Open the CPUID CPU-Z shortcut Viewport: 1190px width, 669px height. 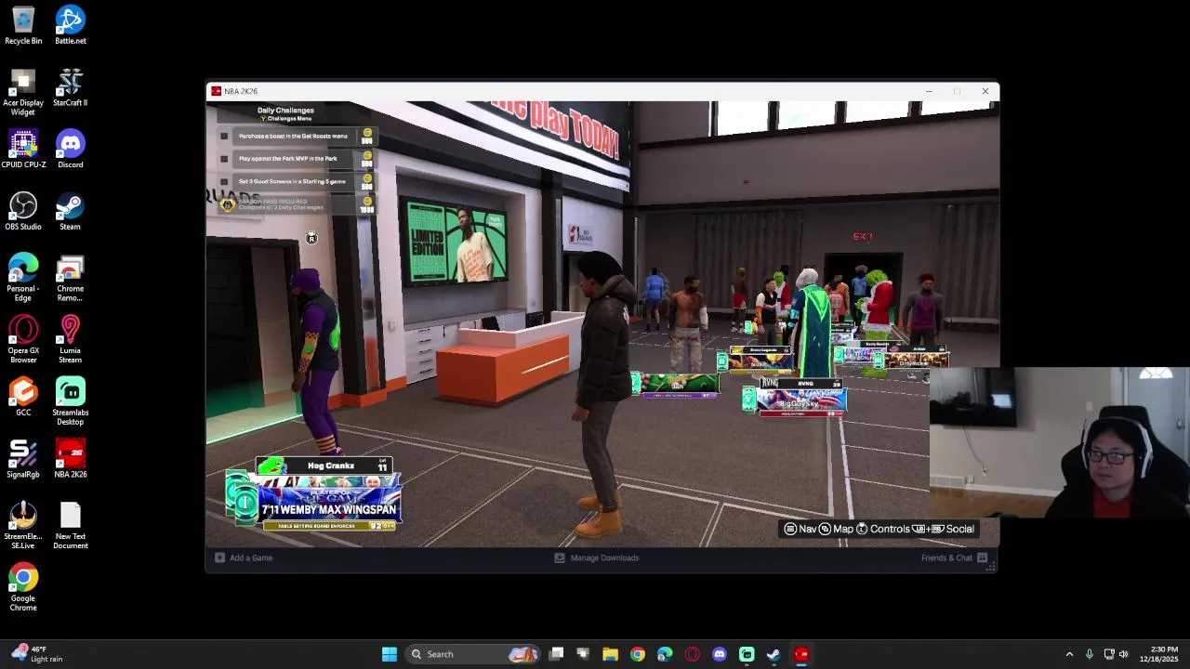(x=23, y=150)
